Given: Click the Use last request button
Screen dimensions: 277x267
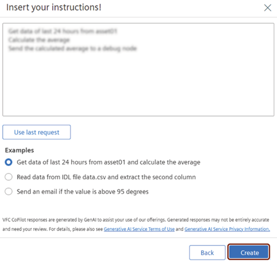Looking at the screenshot, I should click(37, 132).
